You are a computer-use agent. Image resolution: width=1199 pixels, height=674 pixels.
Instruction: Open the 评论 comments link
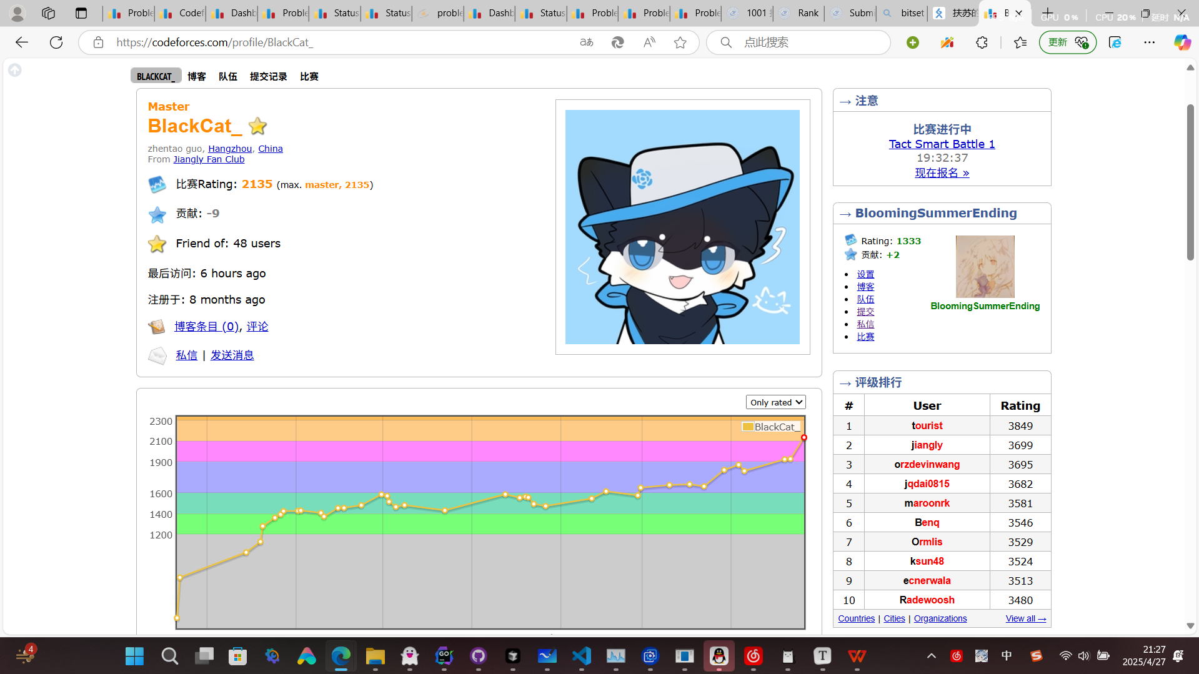257,327
